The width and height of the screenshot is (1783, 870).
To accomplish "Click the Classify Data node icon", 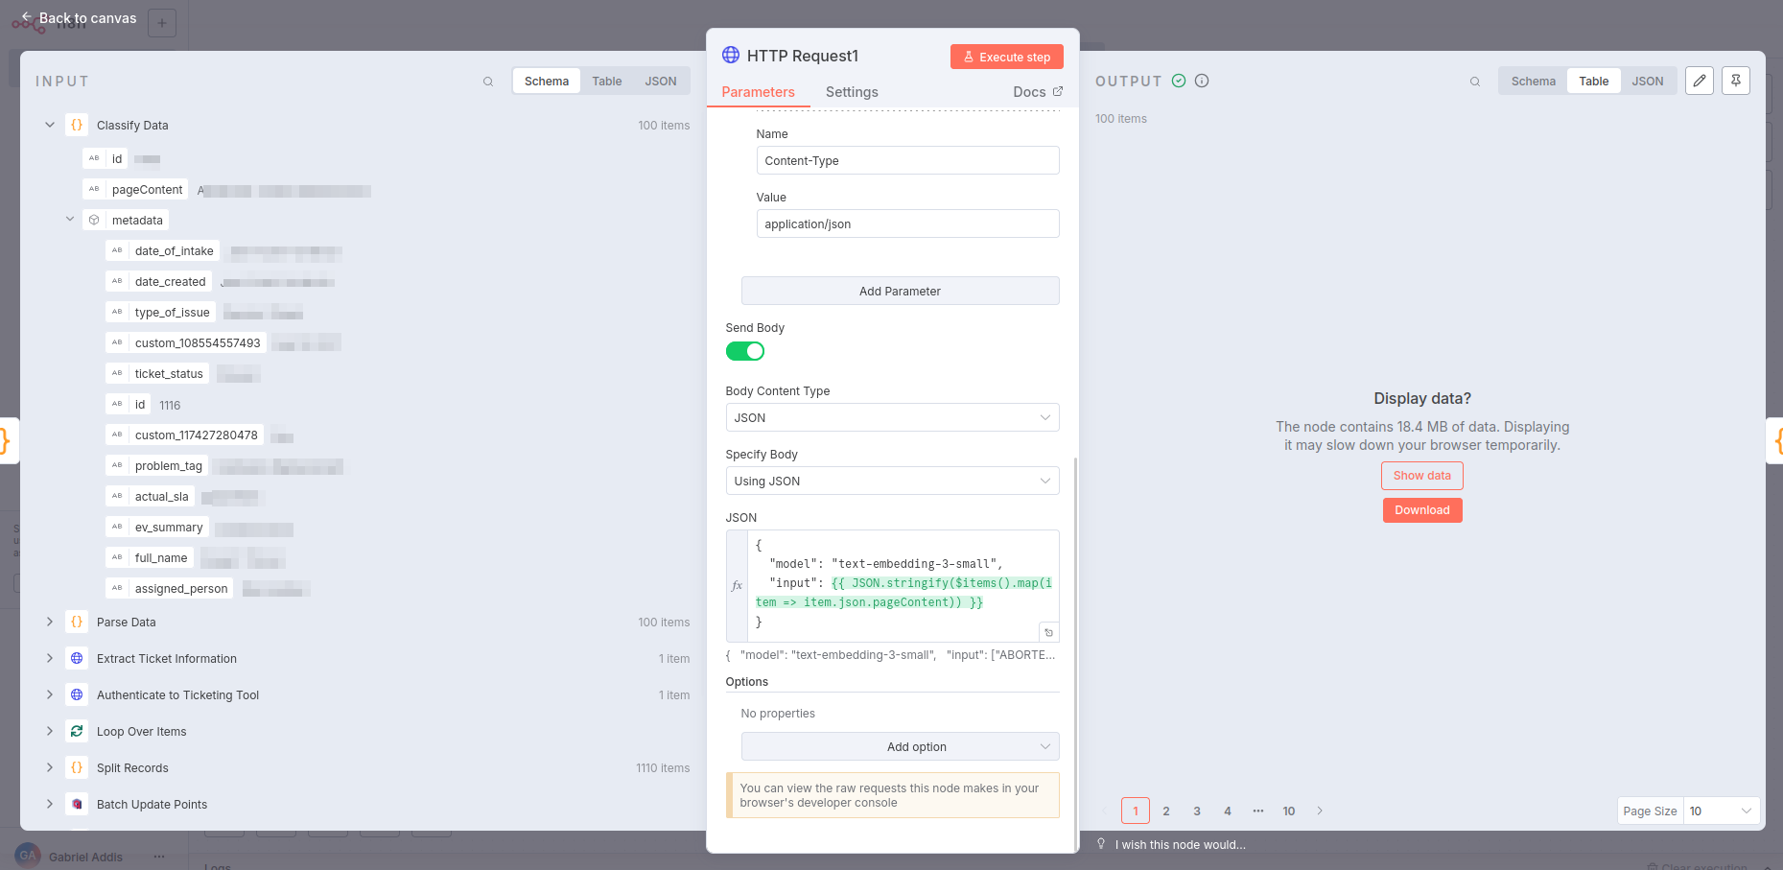I will [x=77, y=125].
